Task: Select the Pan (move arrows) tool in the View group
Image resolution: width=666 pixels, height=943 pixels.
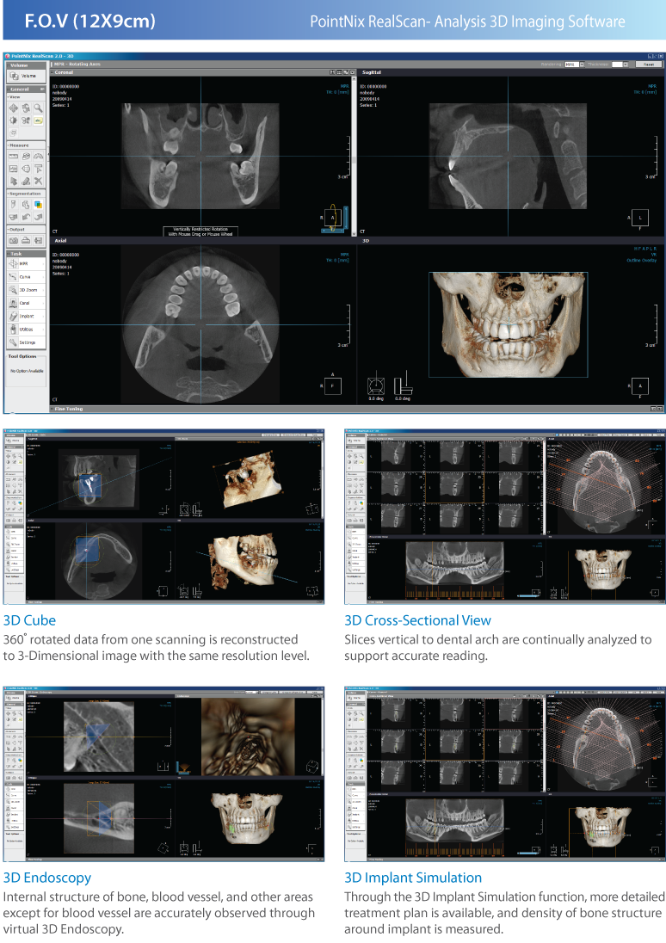Action: coord(13,108)
